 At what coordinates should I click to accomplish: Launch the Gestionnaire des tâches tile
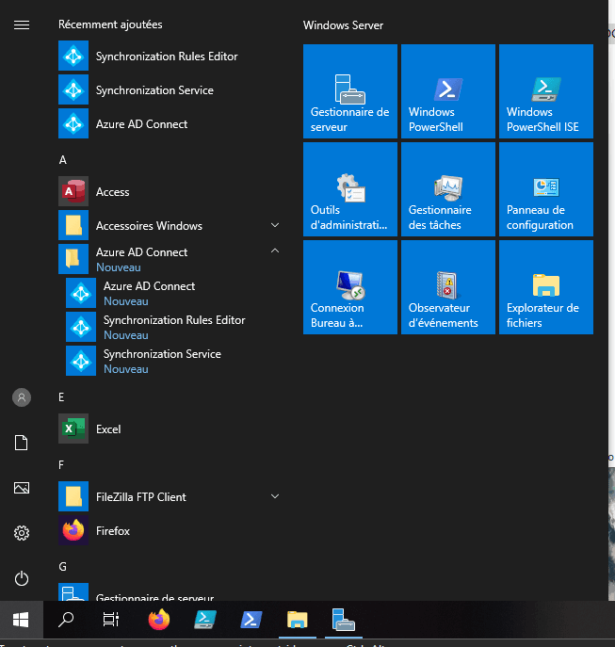tap(447, 189)
